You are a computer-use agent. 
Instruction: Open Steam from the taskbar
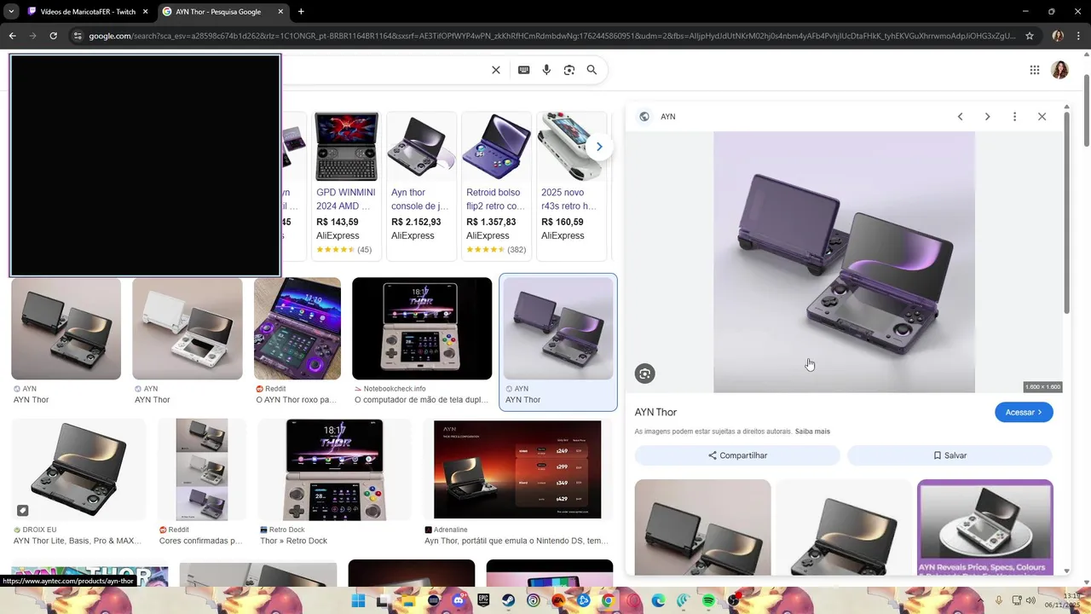click(508, 600)
